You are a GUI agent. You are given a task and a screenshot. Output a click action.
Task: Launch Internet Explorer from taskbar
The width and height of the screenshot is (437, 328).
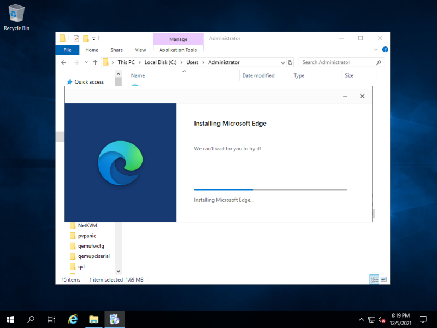pyautogui.click(x=73, y=319)
